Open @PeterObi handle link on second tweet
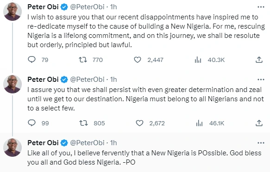 point(87,80)
